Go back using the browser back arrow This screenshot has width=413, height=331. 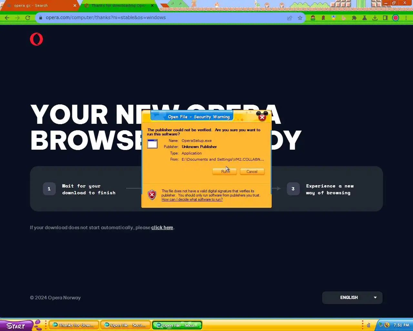click(x=7, y=18)
